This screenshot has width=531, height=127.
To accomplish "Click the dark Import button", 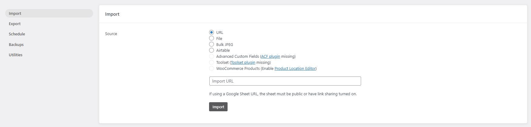I will click(218, 107).
